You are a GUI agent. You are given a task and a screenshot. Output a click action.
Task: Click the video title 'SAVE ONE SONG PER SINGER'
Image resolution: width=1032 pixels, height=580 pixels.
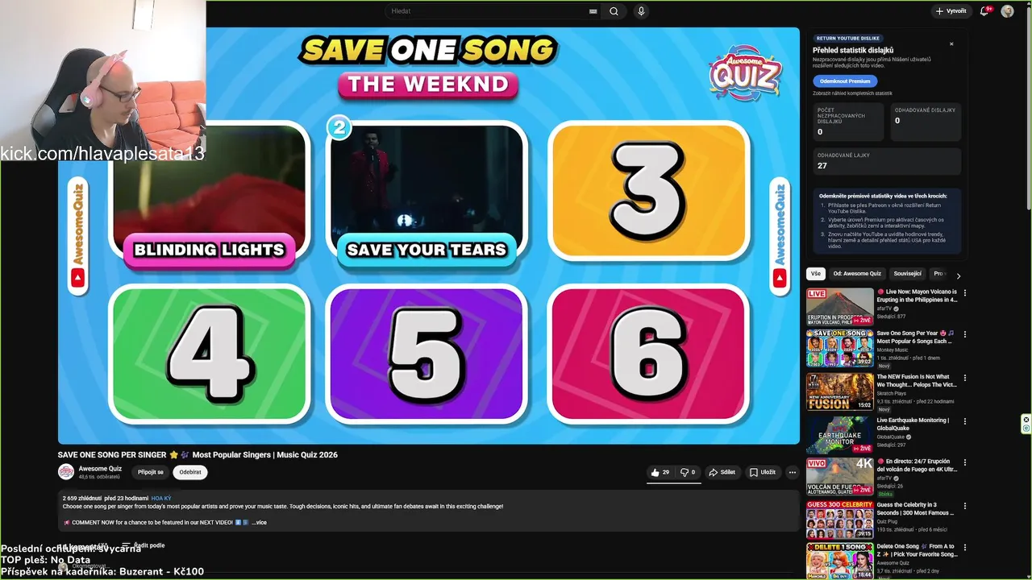198,454
